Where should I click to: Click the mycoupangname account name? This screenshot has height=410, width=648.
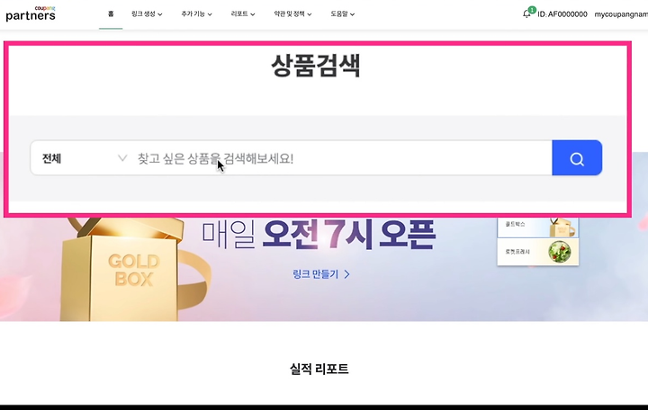coord(621,14)
